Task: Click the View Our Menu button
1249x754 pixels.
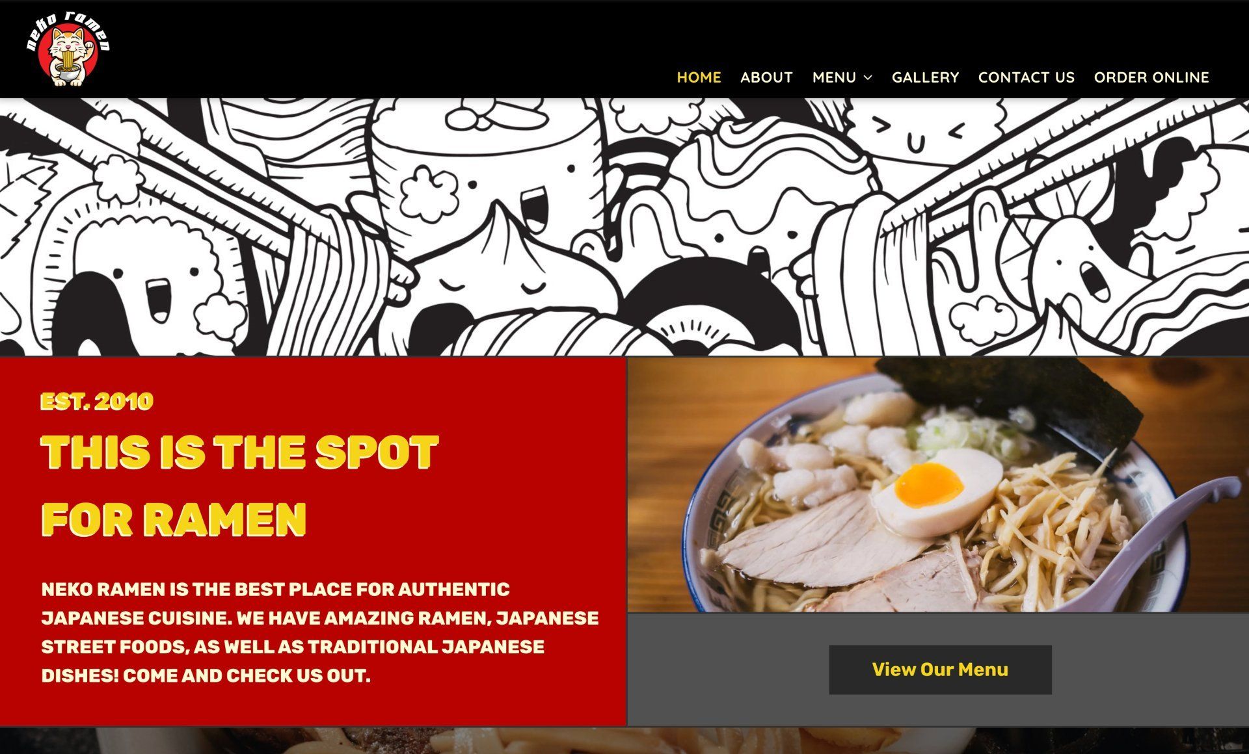Action: point(940,669)
